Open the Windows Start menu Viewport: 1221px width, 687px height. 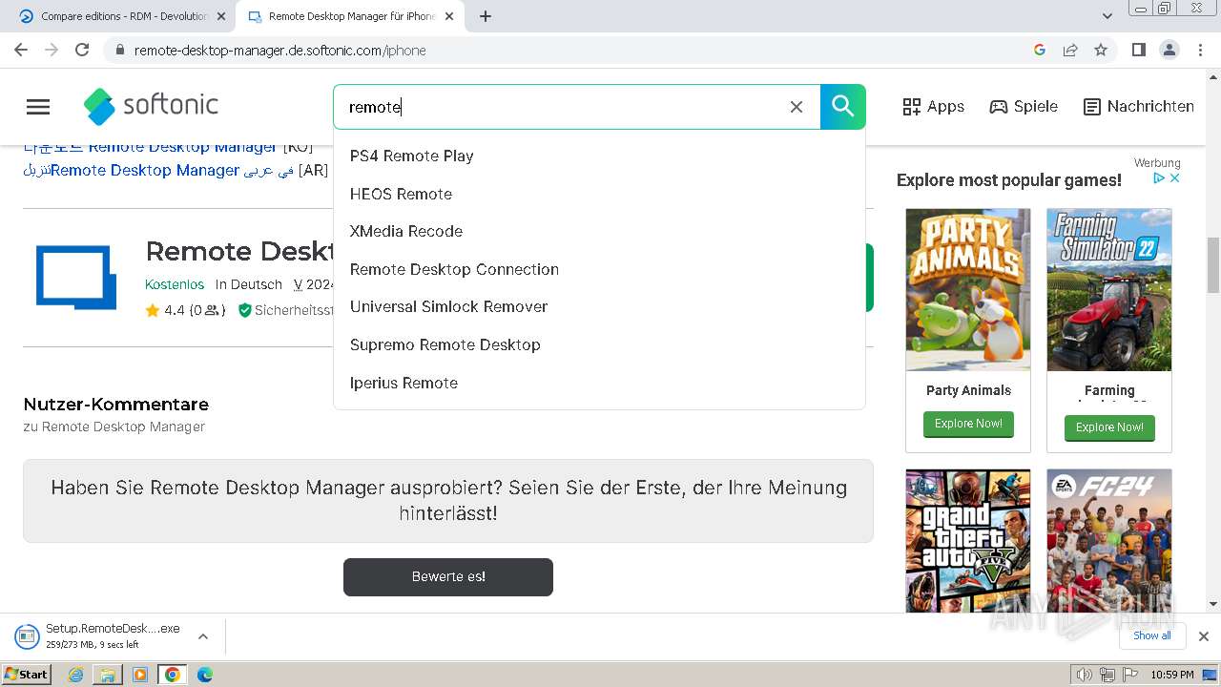[26, 675]
